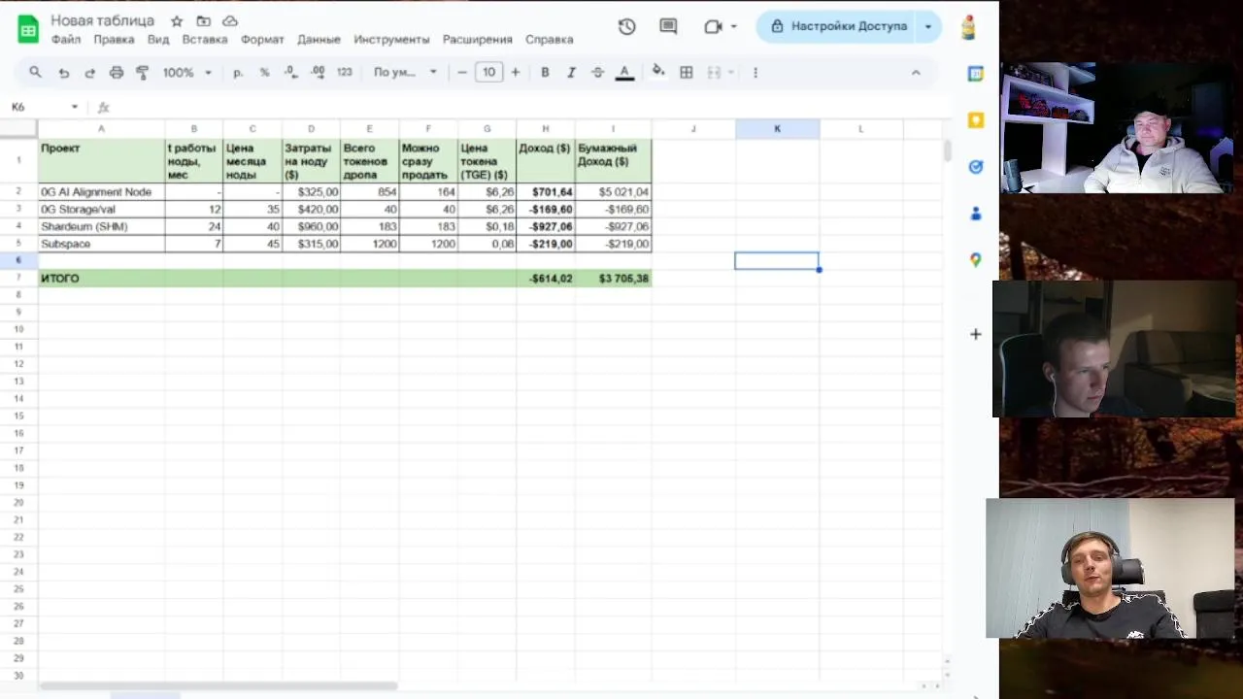The height and width of the screenshot is (699, 1243).
Task: Format as currency (р.)
Action: point(238,72)
